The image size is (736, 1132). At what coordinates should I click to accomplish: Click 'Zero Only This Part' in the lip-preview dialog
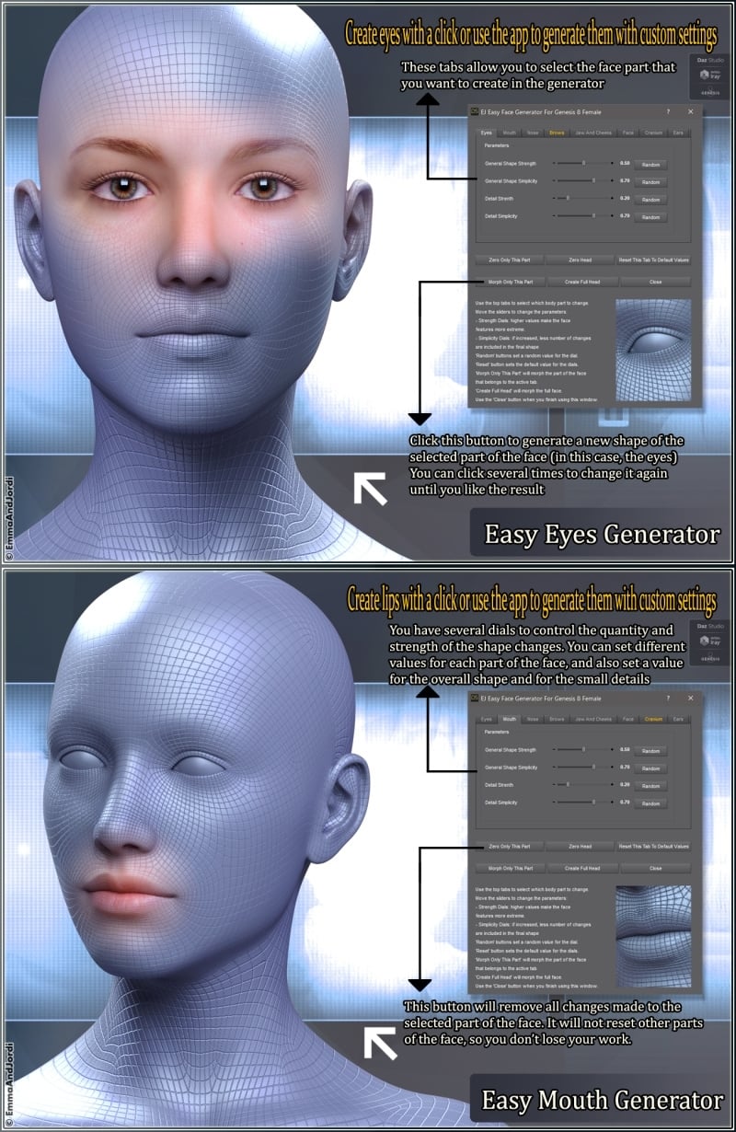511,846
